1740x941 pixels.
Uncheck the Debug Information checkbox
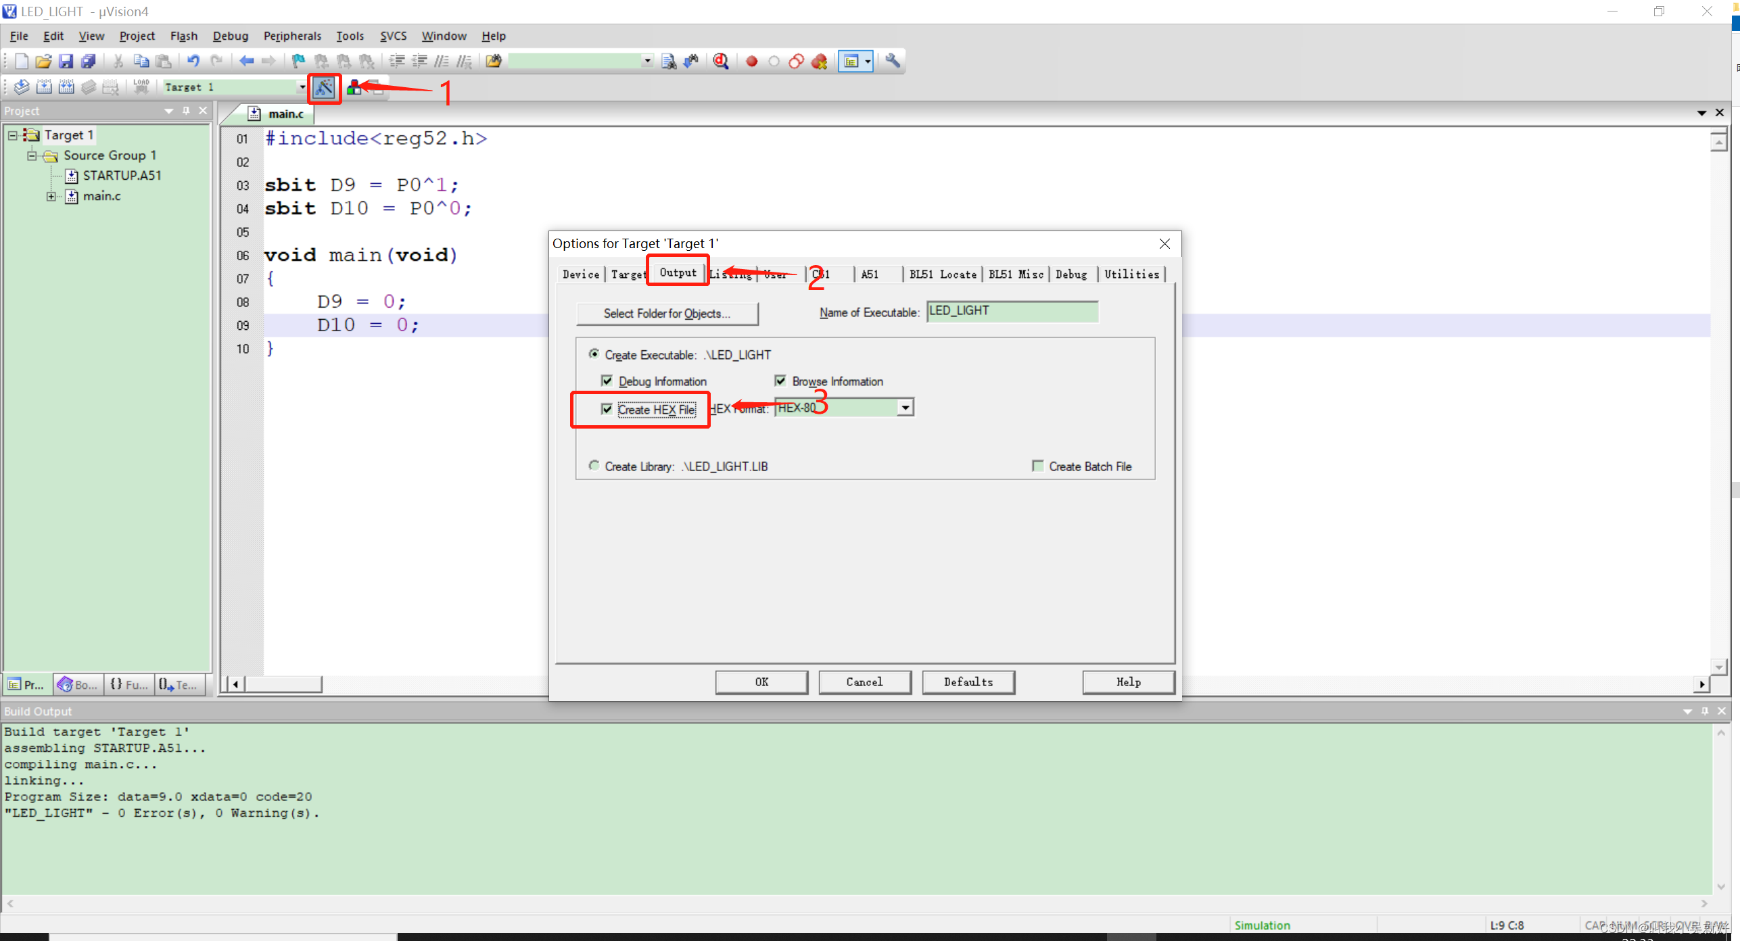(x=607, y=381)
